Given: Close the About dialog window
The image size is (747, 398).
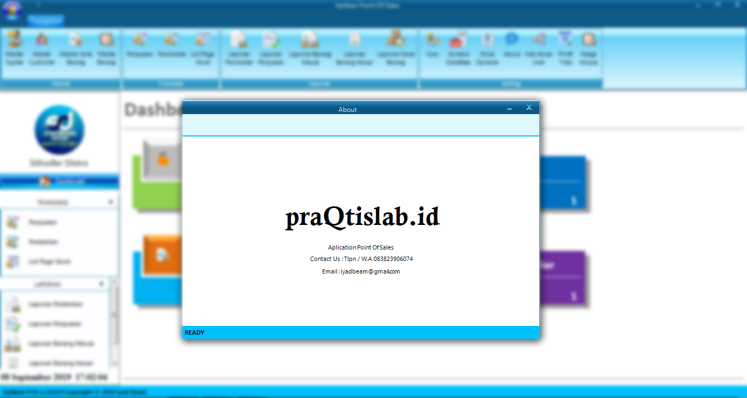Looking at the screenshot, I should 529,108.
